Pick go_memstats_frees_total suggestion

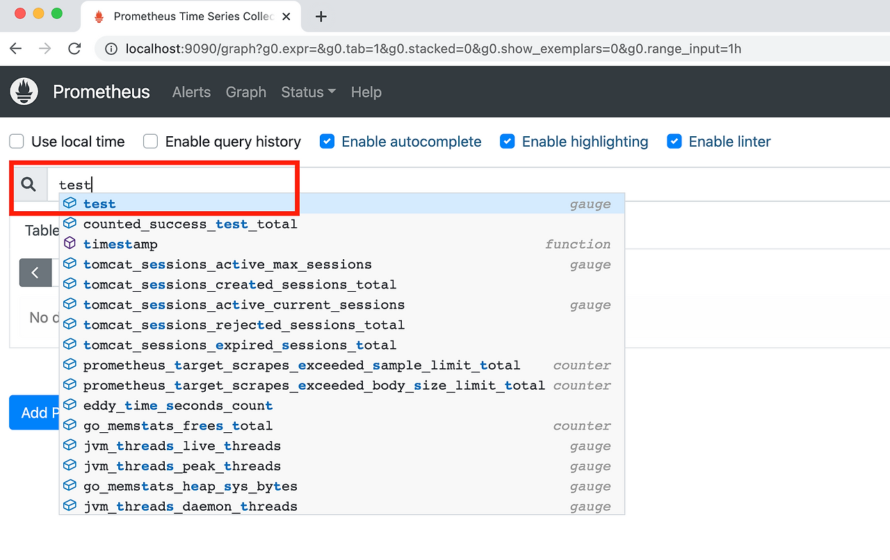pyautogui.click(x=341, y=425)
